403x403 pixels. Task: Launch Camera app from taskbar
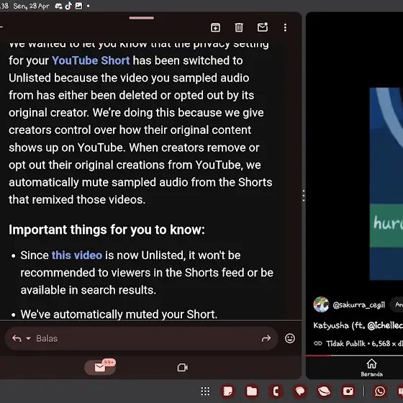click(348, 391)
